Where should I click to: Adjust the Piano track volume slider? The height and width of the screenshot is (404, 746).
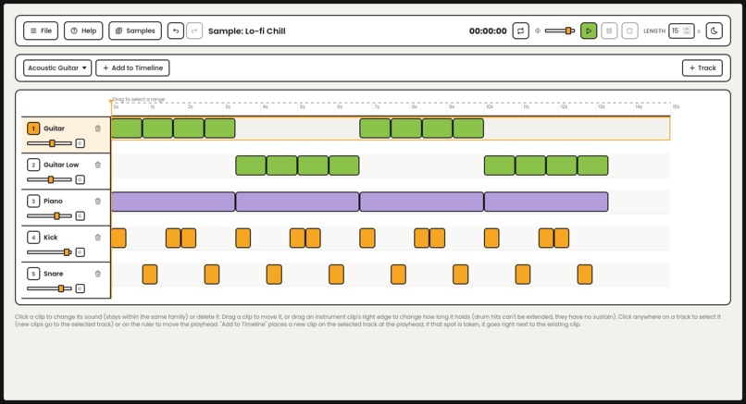point(49,215)
